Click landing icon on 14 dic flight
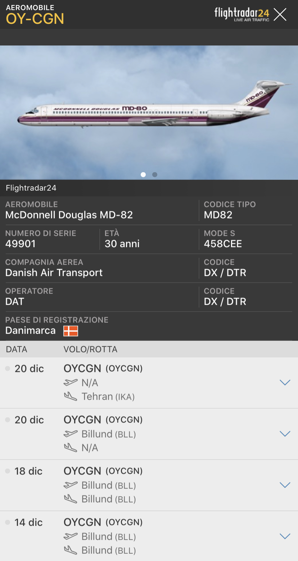 point(71,551)
